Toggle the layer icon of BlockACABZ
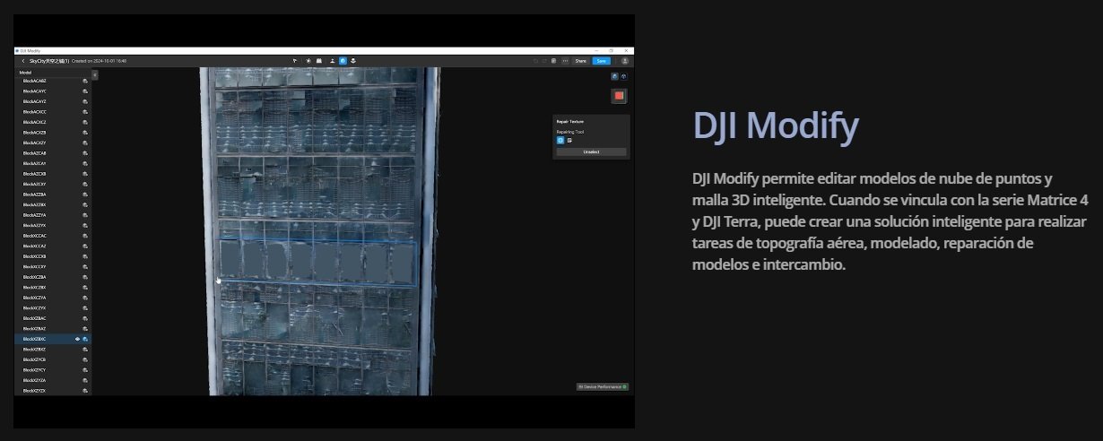The height and width of the screenshot is (441, 1103). pyautogui.click(x=85, y=81)
